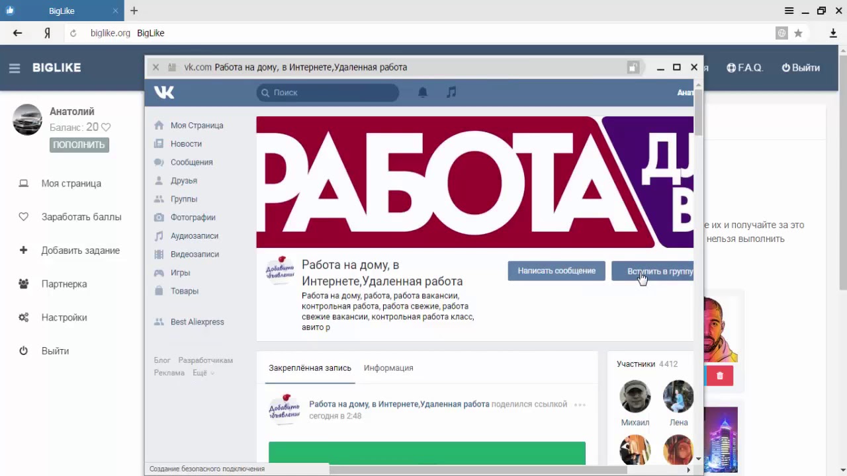Image resolution: width=847 pixels, height=476 pixels.
Task: Click the Фотографии camera icon
Action: 159,218
